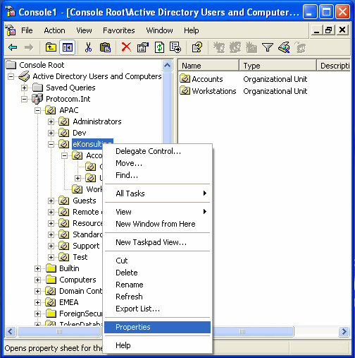Restore the inner MDI console window
Screen dimensions: 355x358
pos(328,30)
